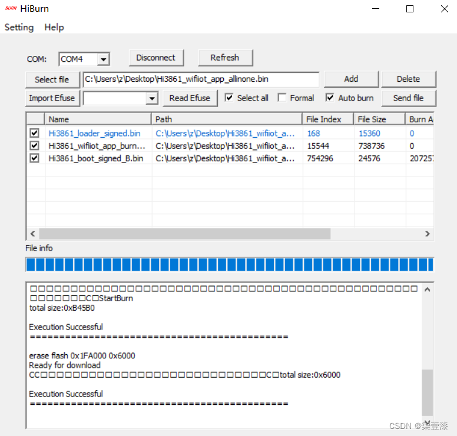This screenshot has width=457, height=436.
Task: Uncheck Hi3861_wifiiot_app_burn row checkbox
Action: tap(34, 145)
